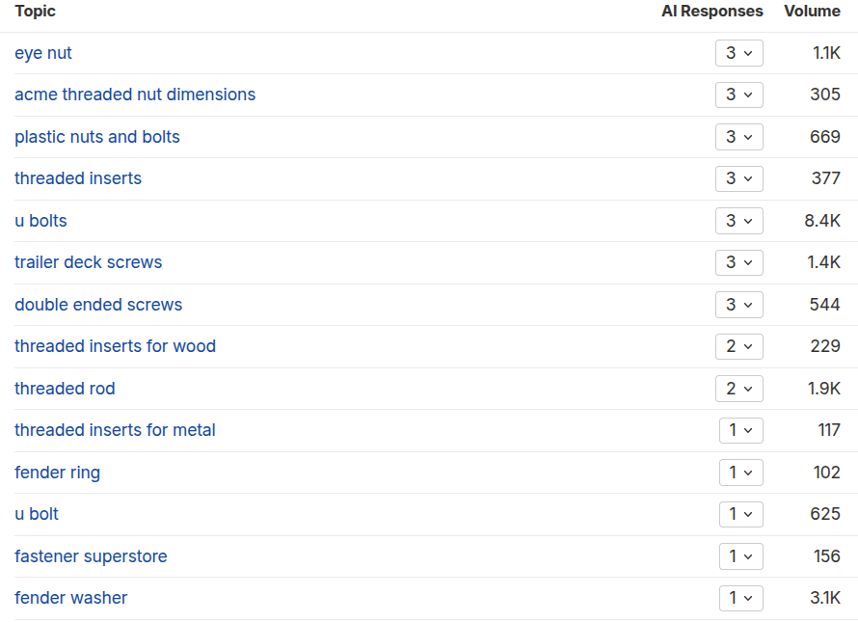Click the Topic column header
The image size is (858, 622).
36,12
